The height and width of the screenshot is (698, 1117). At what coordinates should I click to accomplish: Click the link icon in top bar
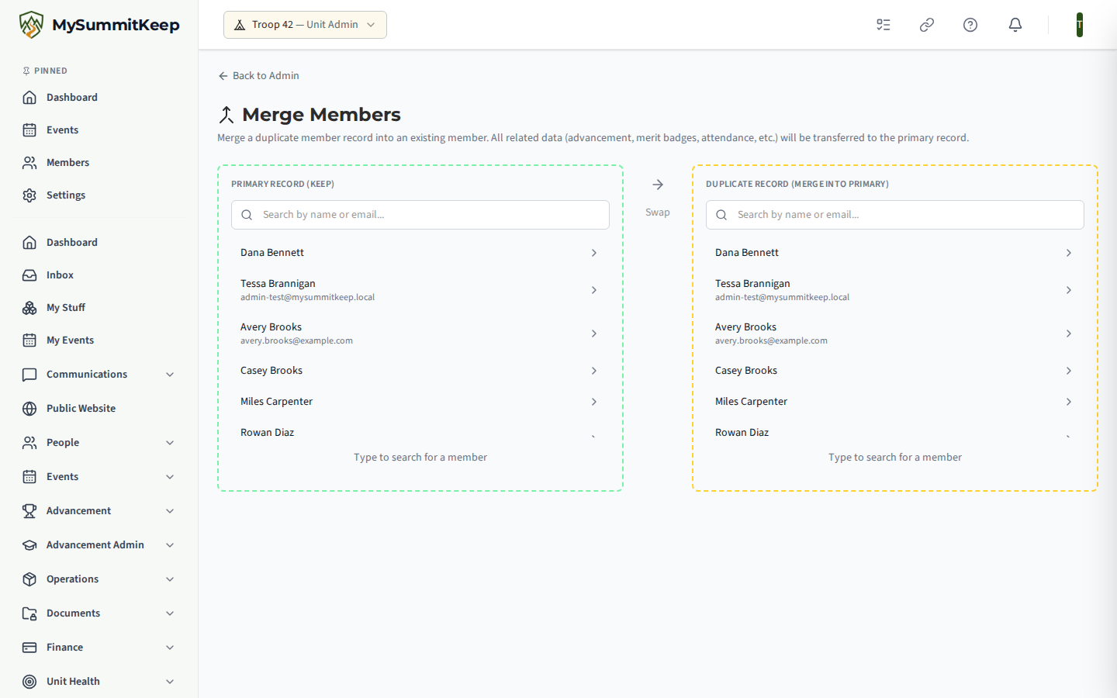pyautogui.click(x=927, y=25)
